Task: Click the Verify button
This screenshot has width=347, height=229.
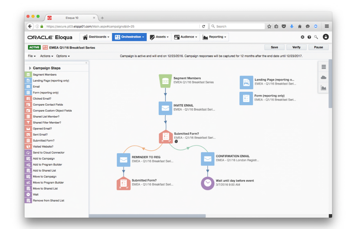Action: [296, 47]
